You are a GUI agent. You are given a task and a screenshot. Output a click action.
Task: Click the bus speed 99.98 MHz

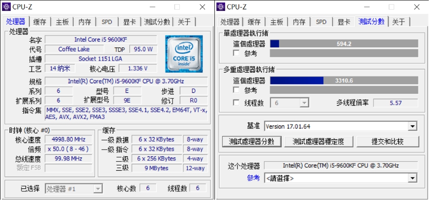point(68,159)
